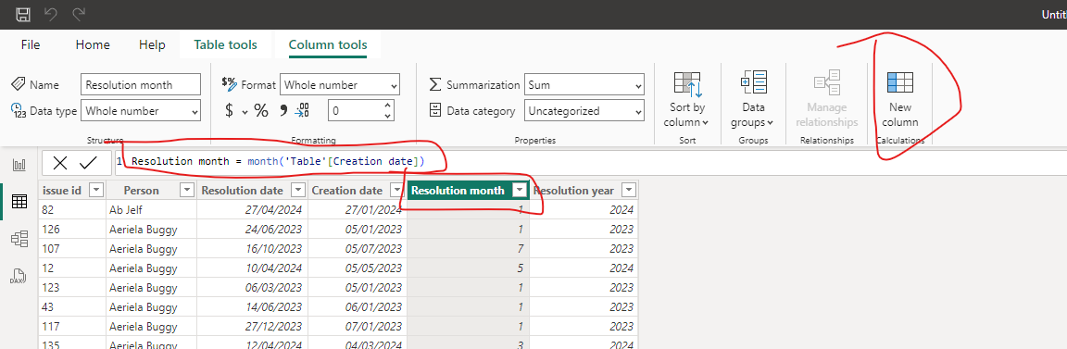
Task: Open the Help tab
Action: coord(152,45)
